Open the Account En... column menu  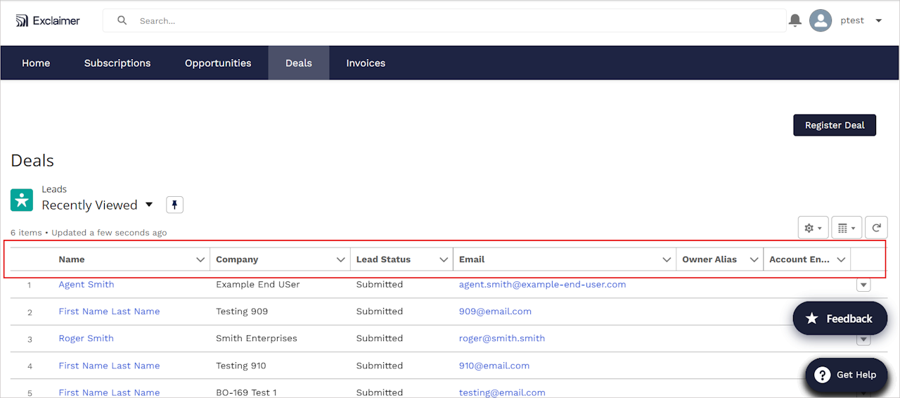(x=841, y=259)
